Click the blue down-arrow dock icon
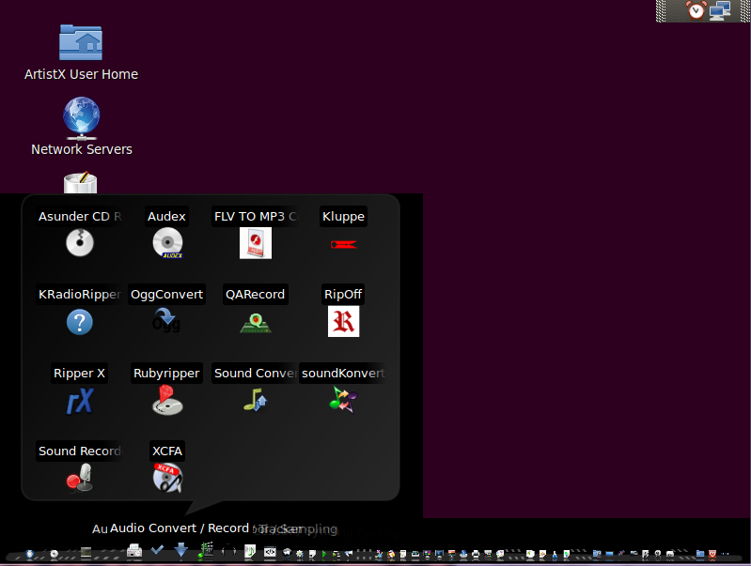The image size is (751, 566). [181, 550]
